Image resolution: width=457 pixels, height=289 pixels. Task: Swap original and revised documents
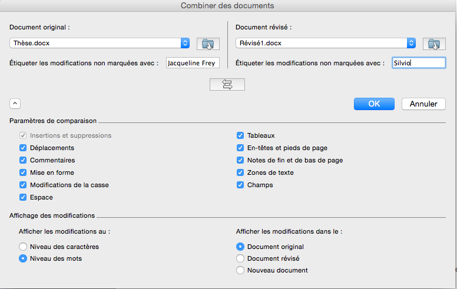(x=227, y=85)
